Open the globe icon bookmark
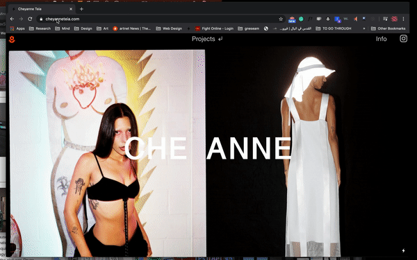 point(266,28)
